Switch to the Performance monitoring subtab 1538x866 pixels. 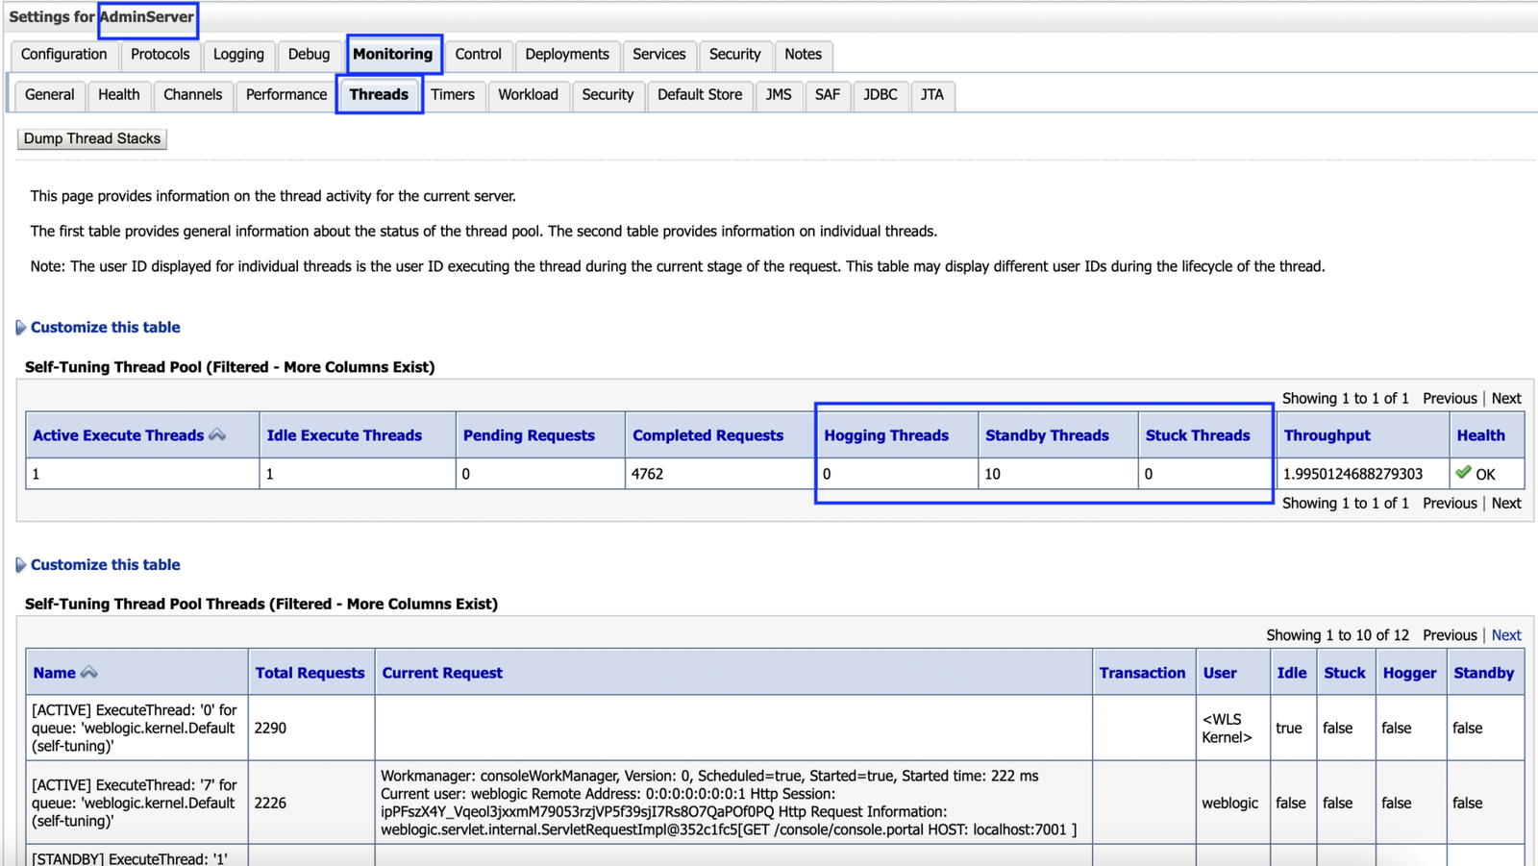tap(285, 94)
